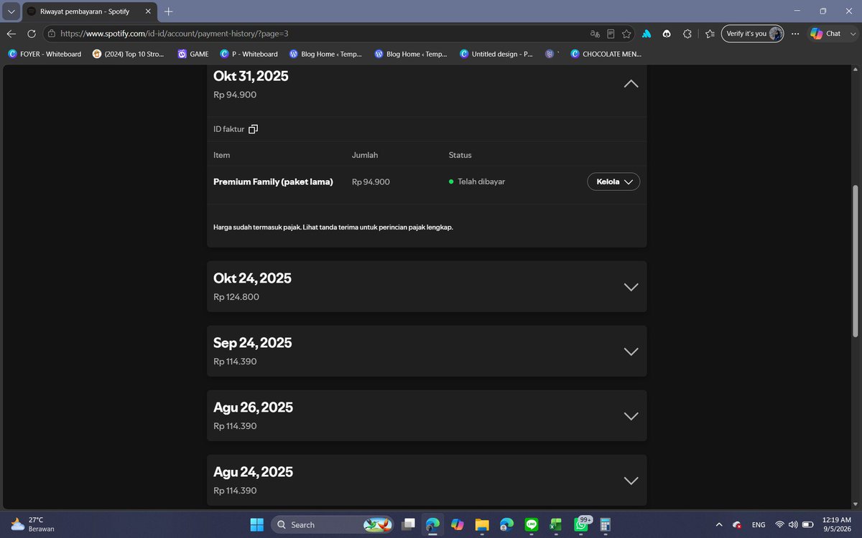Click the taskbar Search box
This screenshot has height=538, width=862.
pos(333,524)
